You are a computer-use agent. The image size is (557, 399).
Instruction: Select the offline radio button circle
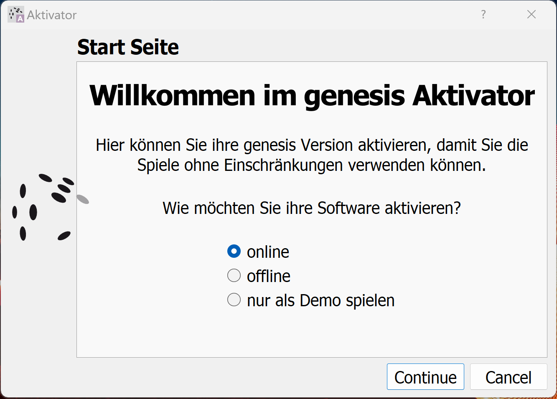click(x=234, y=276)
